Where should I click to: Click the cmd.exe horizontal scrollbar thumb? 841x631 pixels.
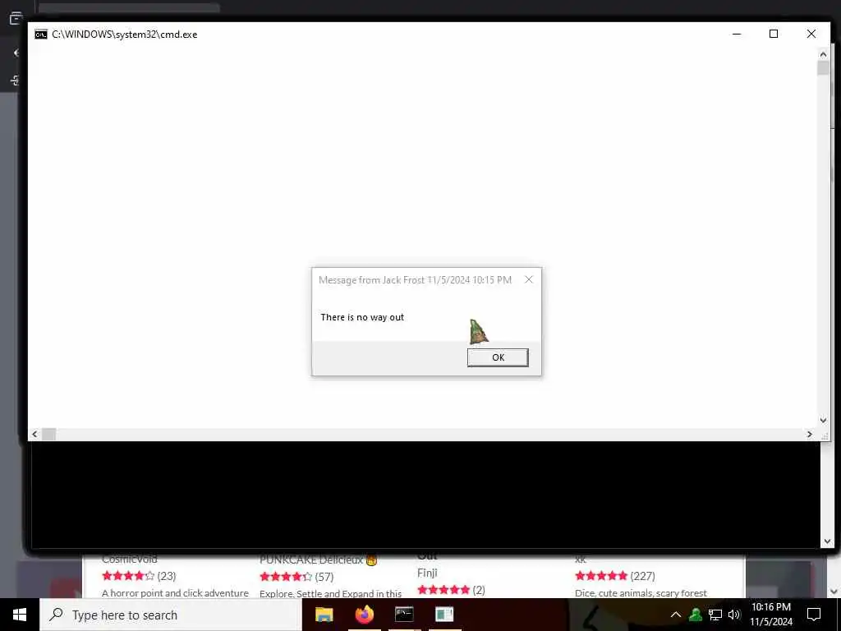coord(48,434)
